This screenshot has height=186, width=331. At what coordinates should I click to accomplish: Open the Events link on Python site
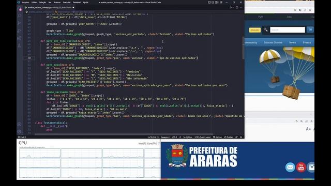point(307,42)
